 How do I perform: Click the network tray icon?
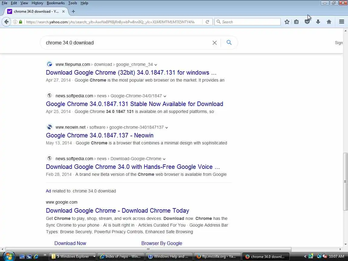tap(319, 256)
